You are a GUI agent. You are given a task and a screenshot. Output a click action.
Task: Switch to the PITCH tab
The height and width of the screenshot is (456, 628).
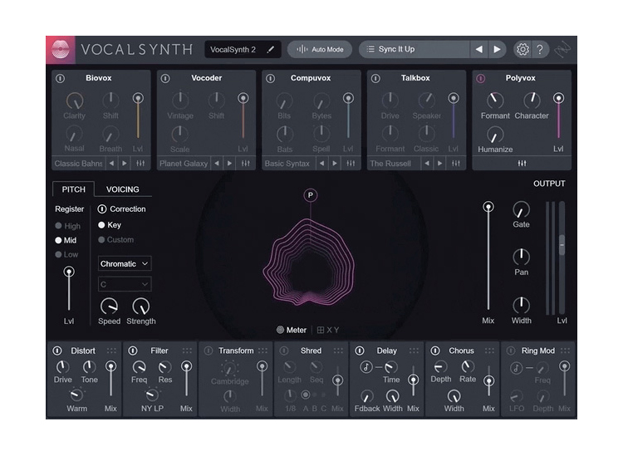[74, 189]
